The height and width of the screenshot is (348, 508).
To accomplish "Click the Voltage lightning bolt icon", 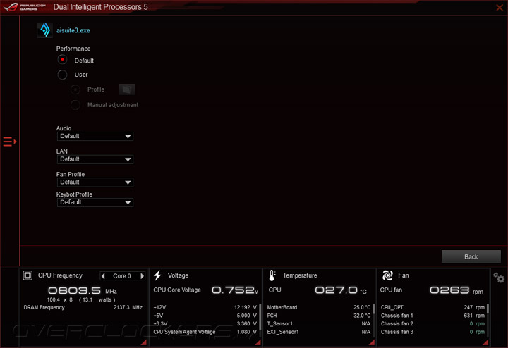I will (x=158, y=275).
